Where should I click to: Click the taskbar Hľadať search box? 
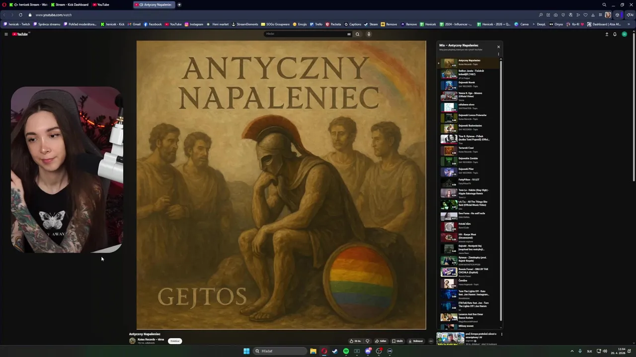coord(280,351)
